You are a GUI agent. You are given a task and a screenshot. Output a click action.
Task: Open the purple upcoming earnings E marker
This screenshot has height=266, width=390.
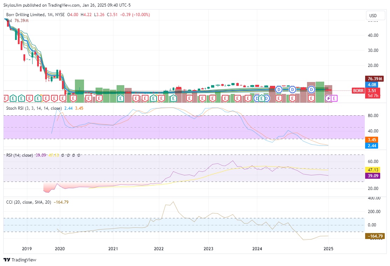(x=334, y=98)
